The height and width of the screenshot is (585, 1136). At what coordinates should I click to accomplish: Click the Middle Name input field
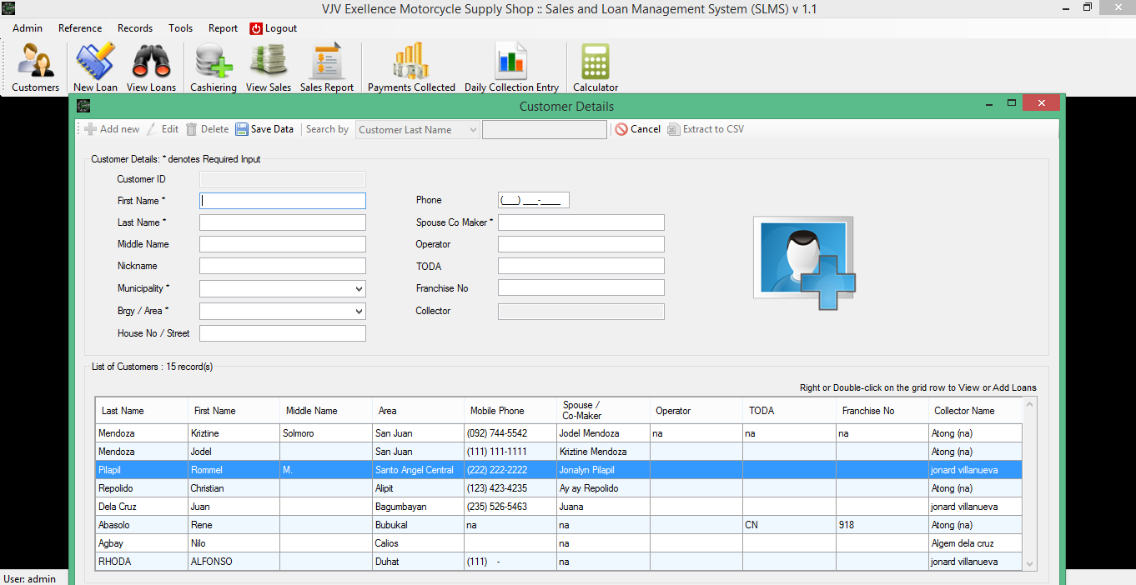(x=283, y=244)
